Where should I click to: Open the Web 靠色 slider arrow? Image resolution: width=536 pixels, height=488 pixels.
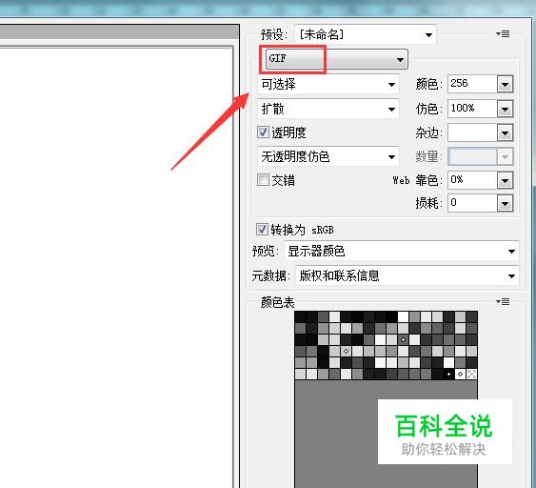[506, 180]
